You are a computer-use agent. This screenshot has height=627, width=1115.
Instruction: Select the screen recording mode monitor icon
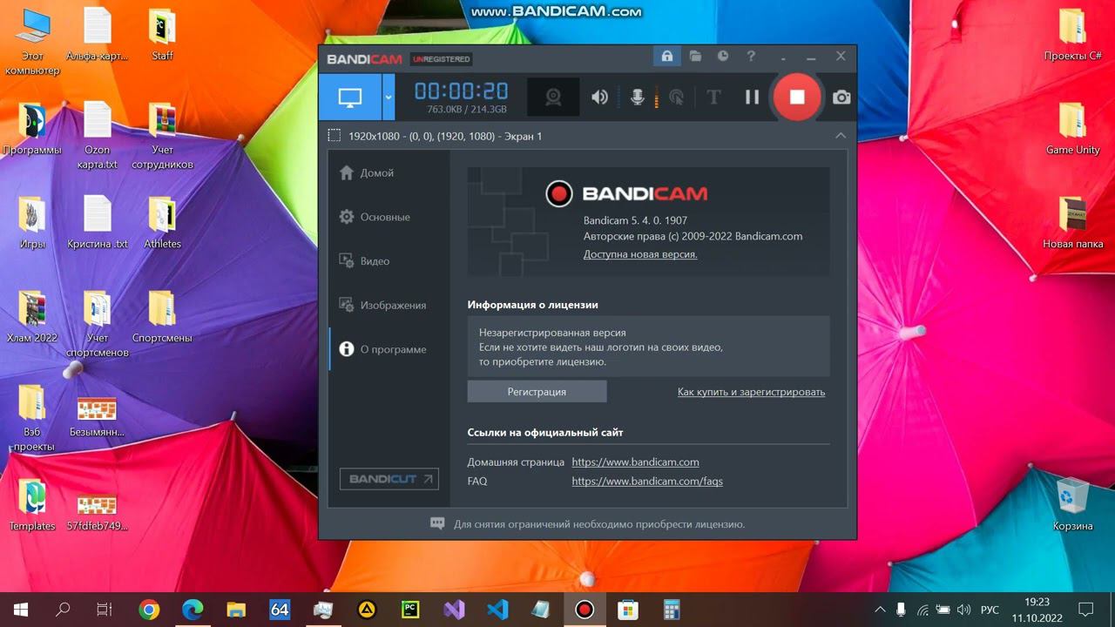point(350,97)
